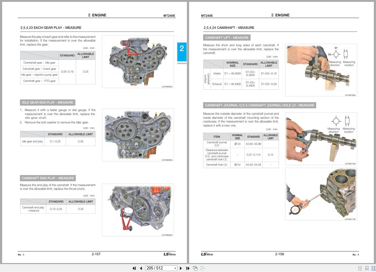
Task: Click table row 'Crankshaft gear - Idle gear'
Action: click(39, 63)
